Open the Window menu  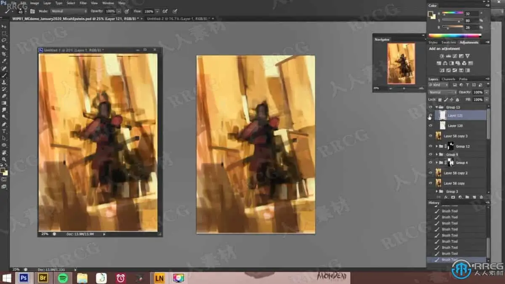pos(108,3)
